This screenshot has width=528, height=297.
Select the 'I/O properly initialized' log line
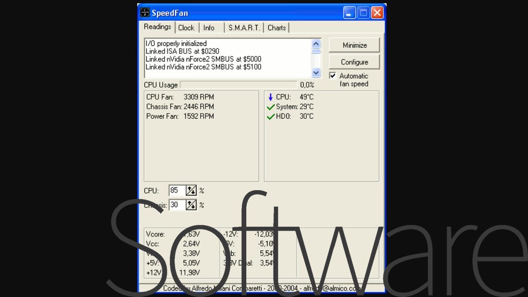coord(176,43)
